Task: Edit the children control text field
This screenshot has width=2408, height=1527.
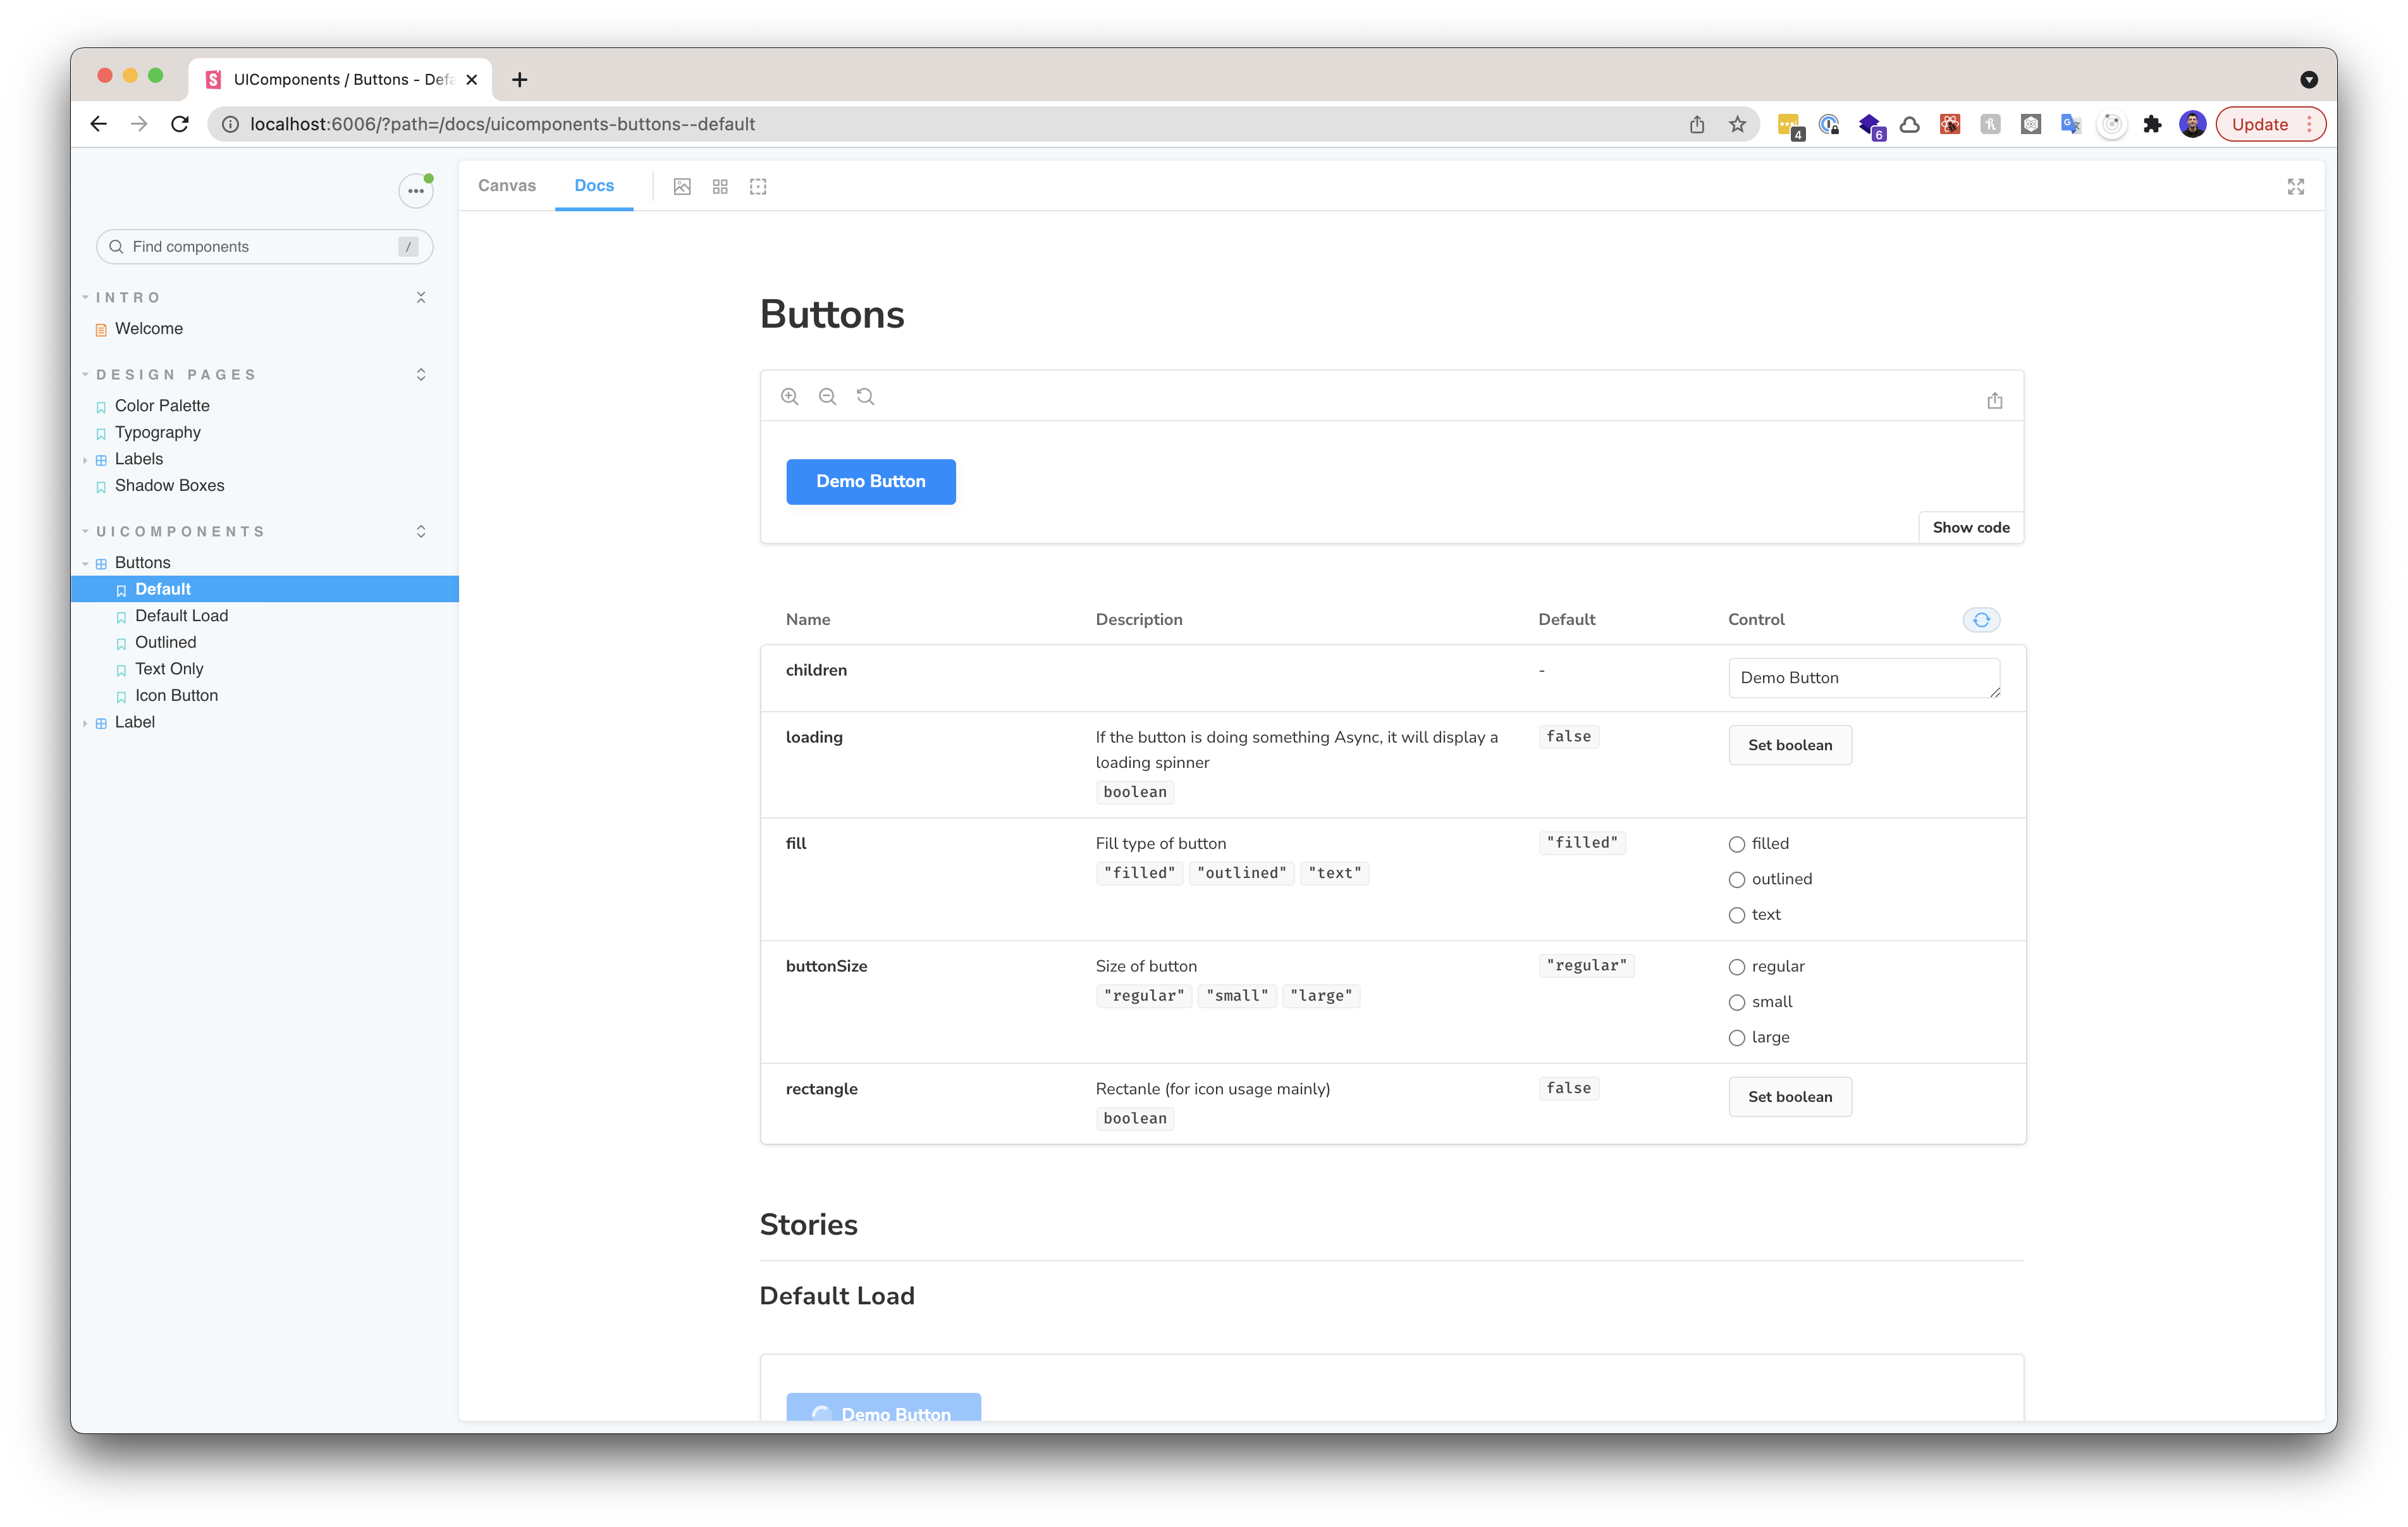Action: 1864,677
